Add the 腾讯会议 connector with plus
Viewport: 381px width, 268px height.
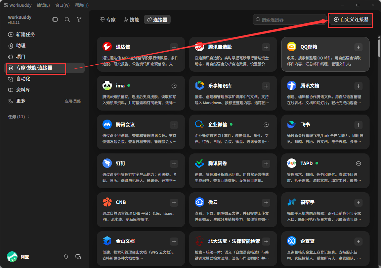[x=174, y=125]
